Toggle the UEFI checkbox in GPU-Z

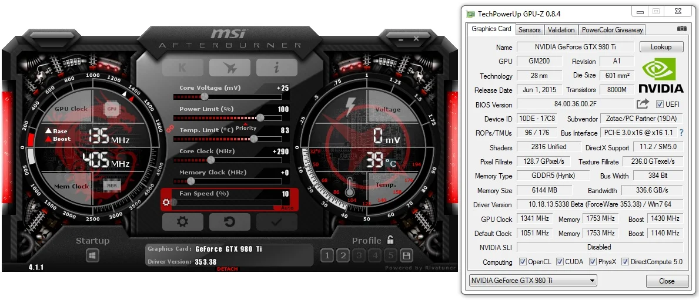click(660, 104)
